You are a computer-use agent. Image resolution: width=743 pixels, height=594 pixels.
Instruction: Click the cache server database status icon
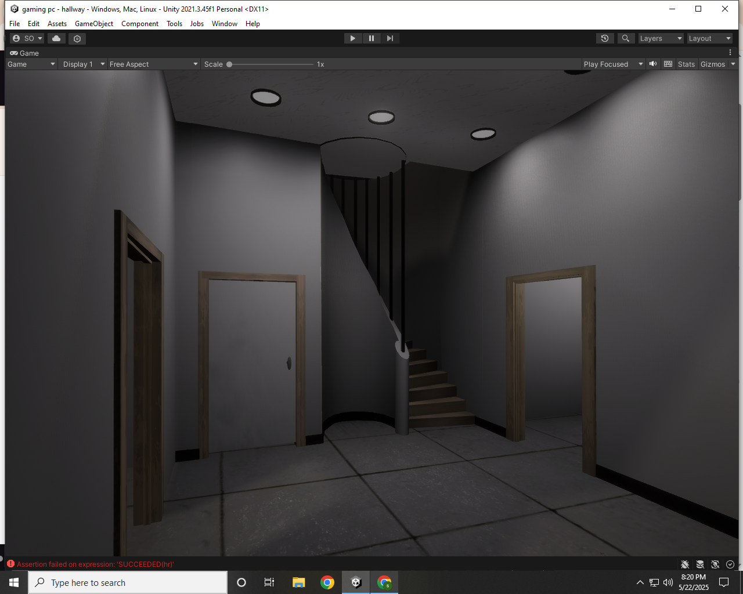point(700,564)
